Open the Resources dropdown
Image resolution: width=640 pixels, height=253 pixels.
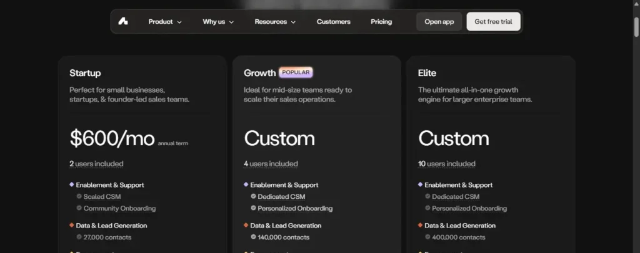pos(275,22)
